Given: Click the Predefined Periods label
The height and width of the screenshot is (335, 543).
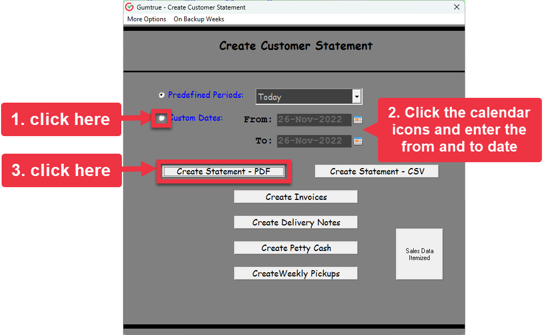Looking at the screenshot, I should click(205, 95).
